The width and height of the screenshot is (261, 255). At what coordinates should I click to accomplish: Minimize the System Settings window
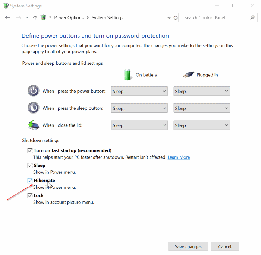217,6
